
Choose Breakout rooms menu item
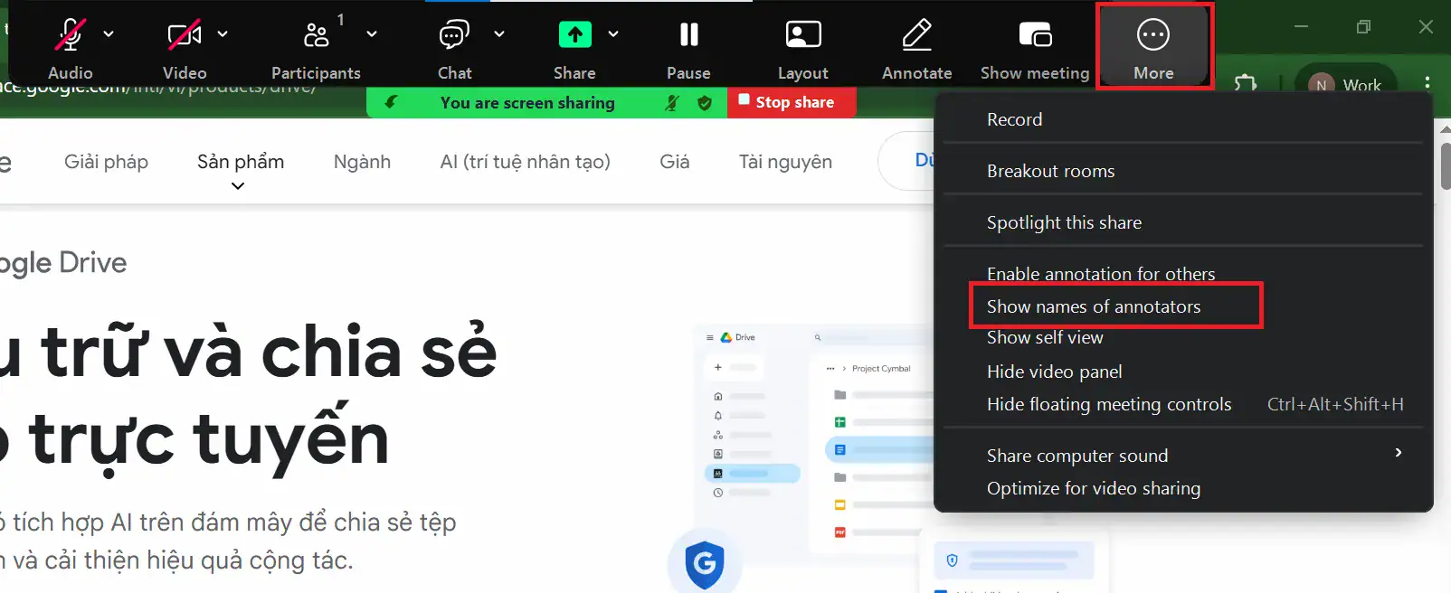point(1050,171)
